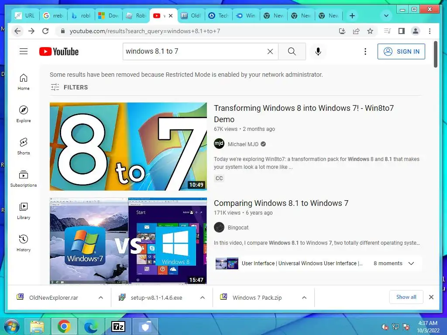The height and width of the screenshot is (335, 447).
Task: Switch to the Google rreb tab
Action: point(53,16)
